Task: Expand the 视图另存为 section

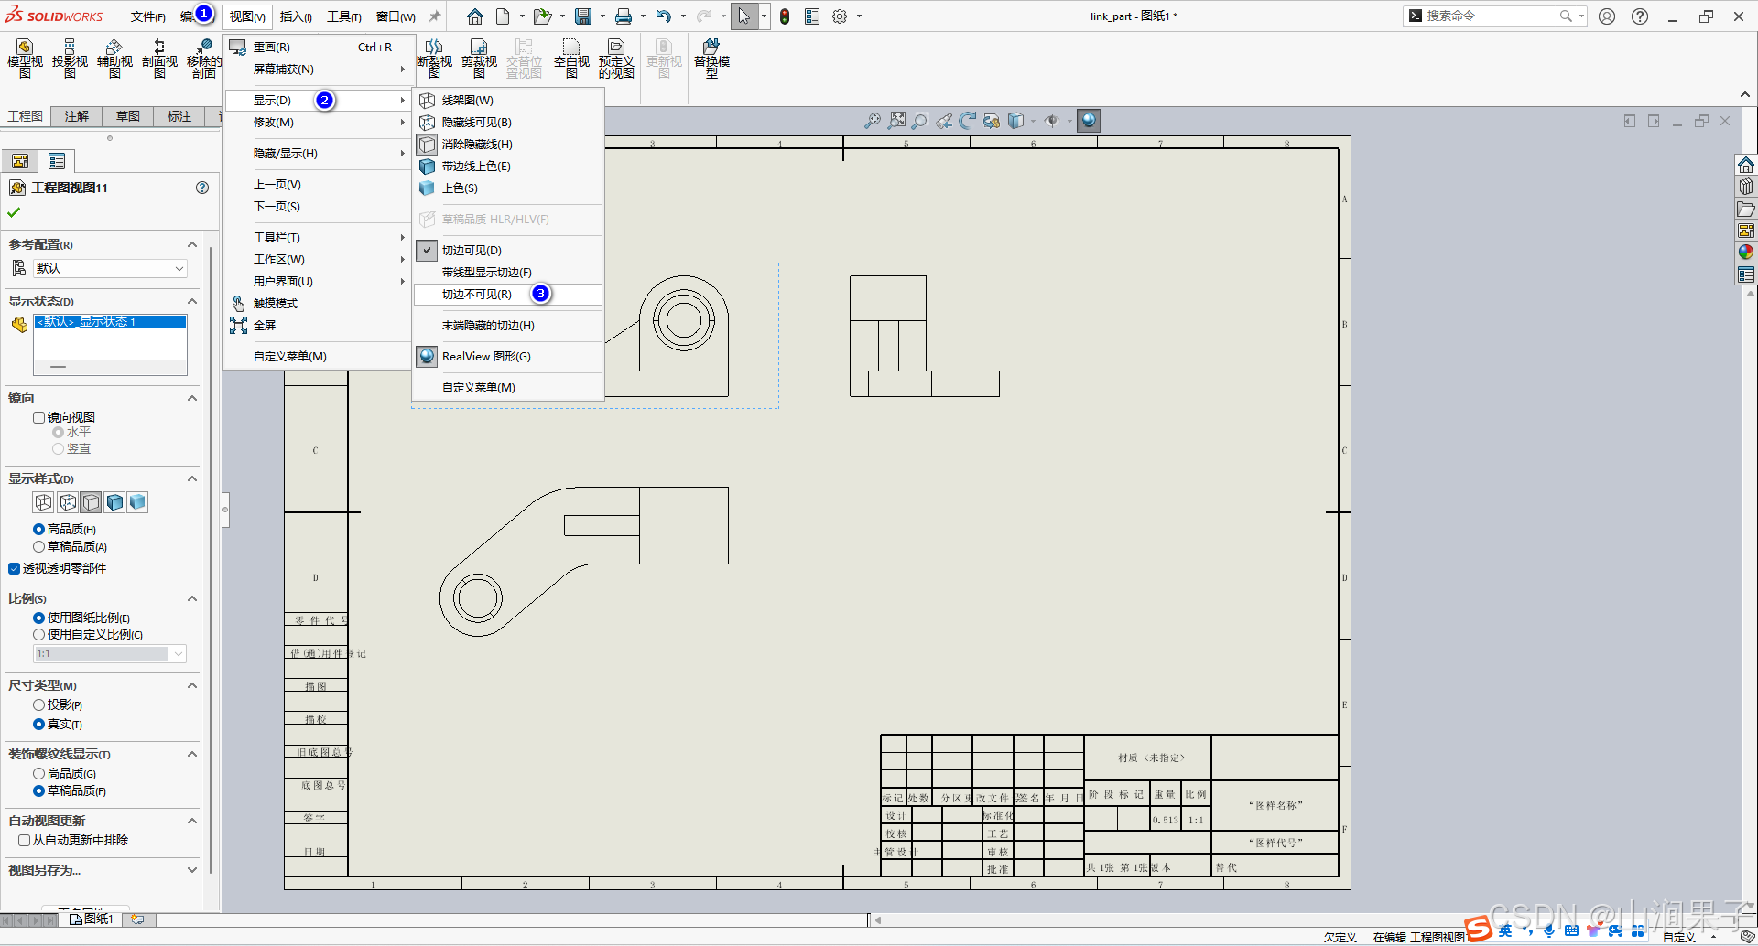Action: click(192, 870)
